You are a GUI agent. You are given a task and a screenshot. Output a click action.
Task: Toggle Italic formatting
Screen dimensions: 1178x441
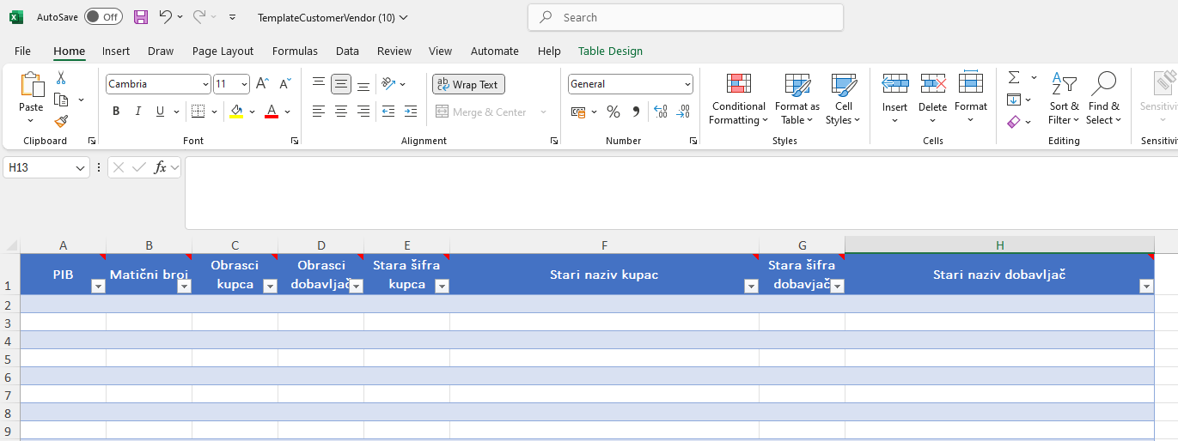pyautogui.click(x=137, y=112)
